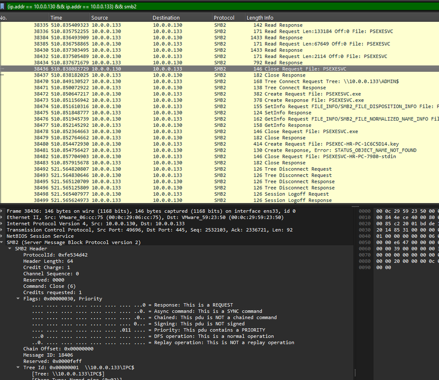Viewport: 439px width, 380px height.
Task: Expand the NetBIOS Session Service row
Action: tap(2, 236)
